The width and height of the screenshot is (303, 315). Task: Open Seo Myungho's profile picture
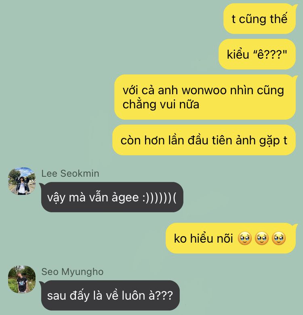point(22,279)
